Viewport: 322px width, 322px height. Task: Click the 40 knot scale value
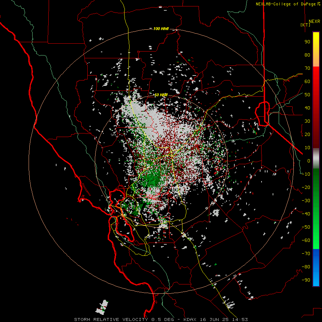click(x=307, y=108)
